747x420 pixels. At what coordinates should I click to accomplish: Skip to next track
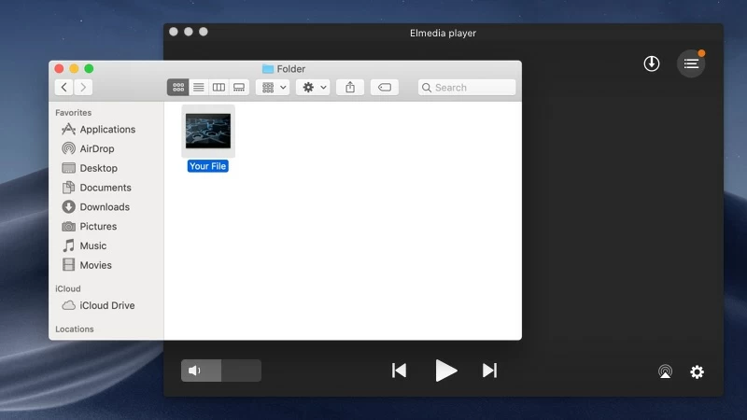(489, 371)
